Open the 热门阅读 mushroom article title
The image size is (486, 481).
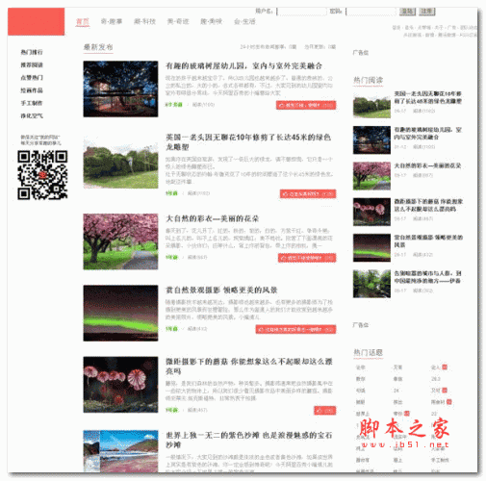pyautogui.click(x=428, y=205)
